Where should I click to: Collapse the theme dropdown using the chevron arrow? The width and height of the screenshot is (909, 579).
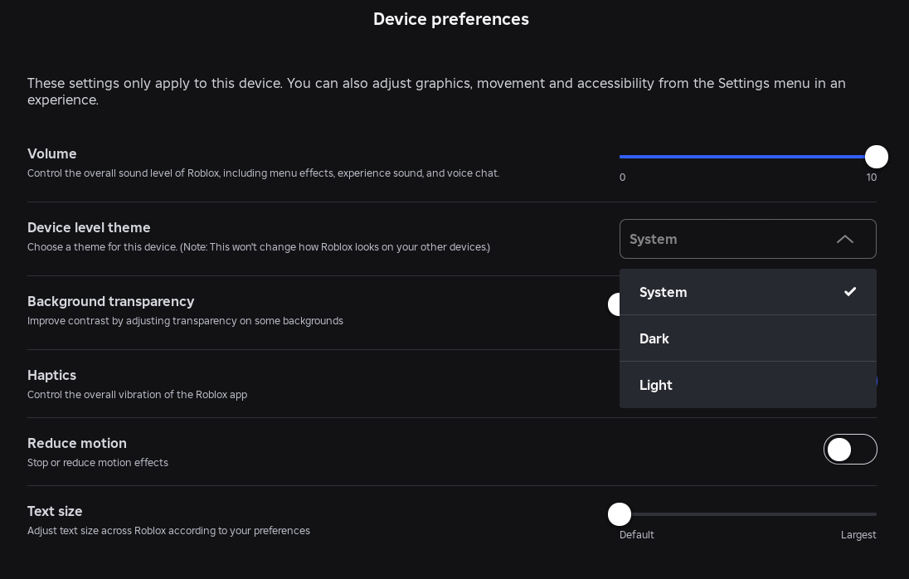[x=844, y=240]
